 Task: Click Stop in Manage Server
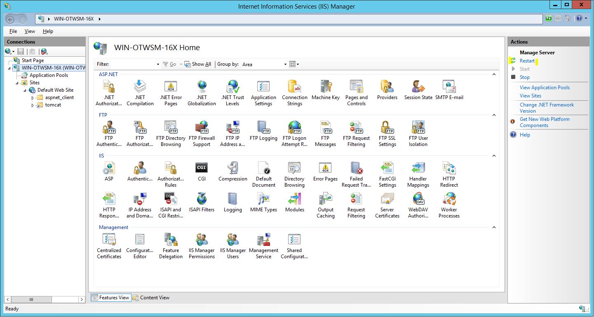click(524, 77)
